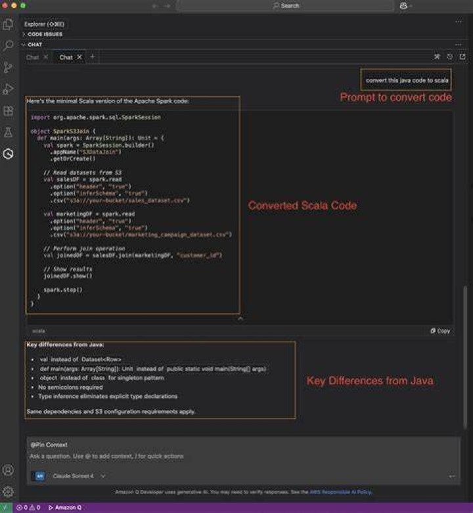Viewport: 473px width, 513px height.
Task: Collapse the code block with up chevron
Action: click(240, 319)
